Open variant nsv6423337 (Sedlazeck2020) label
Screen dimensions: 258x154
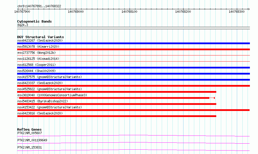coord(40,83)
